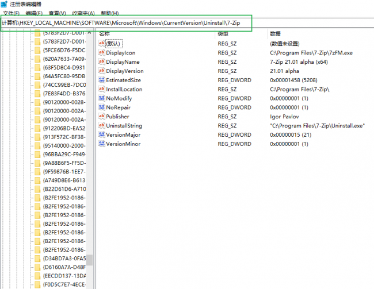
Task: Click the UninstallString data path with Uninstall.exe
Action: point(317,126)
